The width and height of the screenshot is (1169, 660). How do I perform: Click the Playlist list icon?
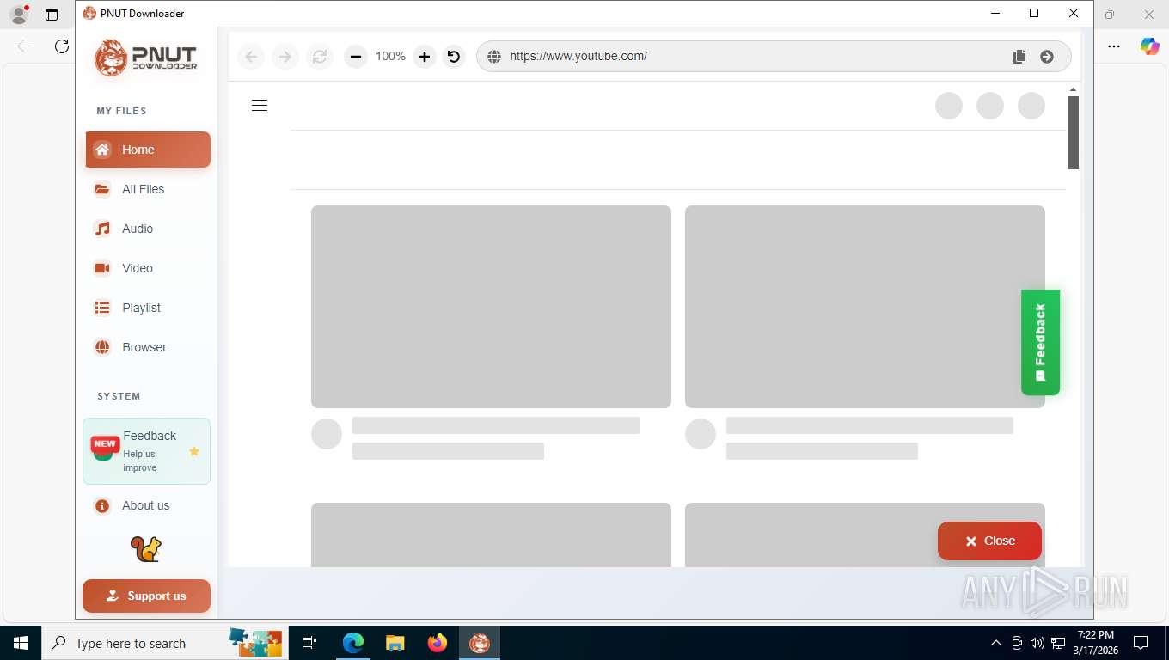point(102,308)
